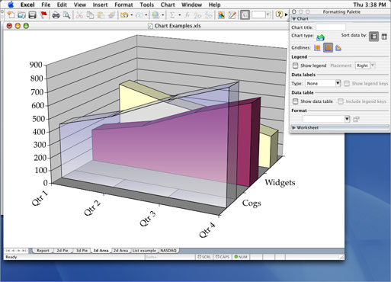Undo the last action with the Undo arrow icon
Screen dimensions: 391x282
coord(124,15)
